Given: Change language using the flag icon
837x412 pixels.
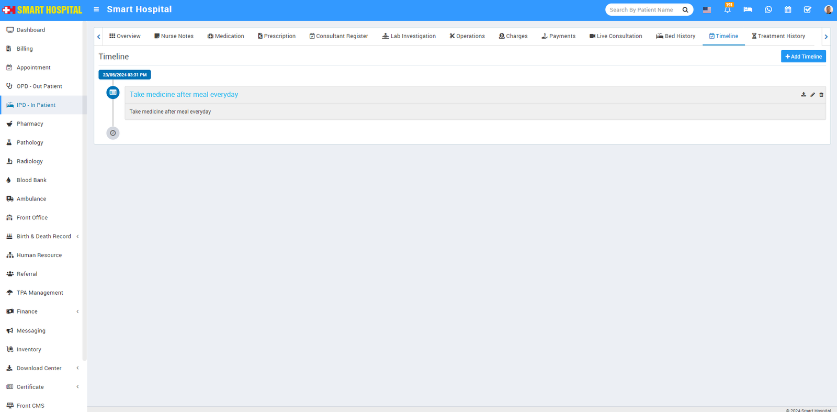Looking at the screenshot, I should (707, 10).
